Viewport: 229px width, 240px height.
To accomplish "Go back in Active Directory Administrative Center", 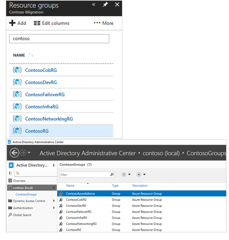I will pyautogui.click(x=14, y=153).
